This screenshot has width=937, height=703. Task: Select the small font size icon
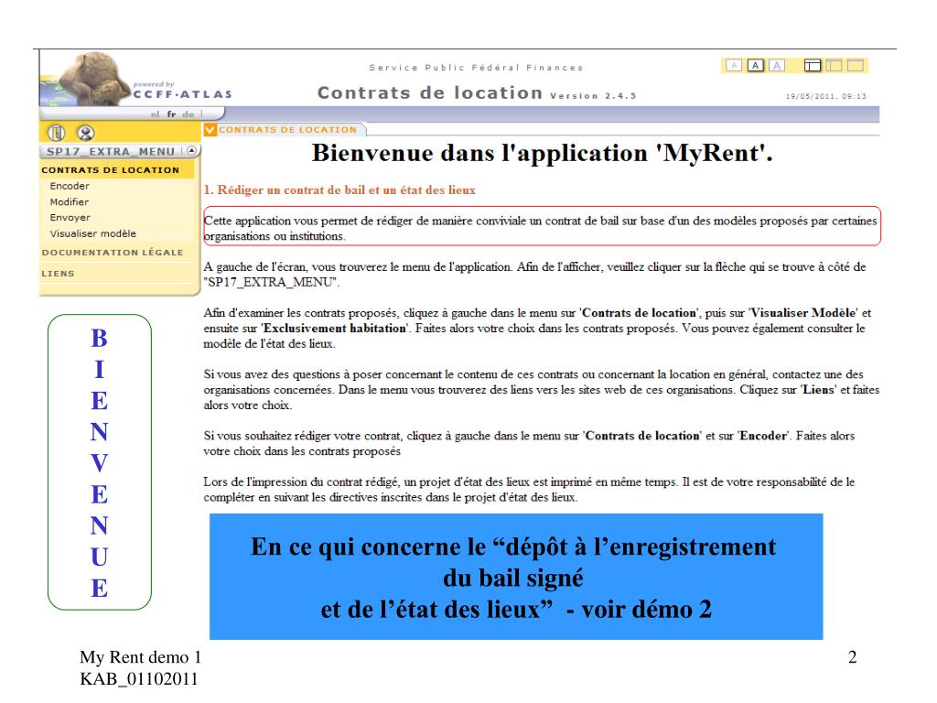coord(734,65)
